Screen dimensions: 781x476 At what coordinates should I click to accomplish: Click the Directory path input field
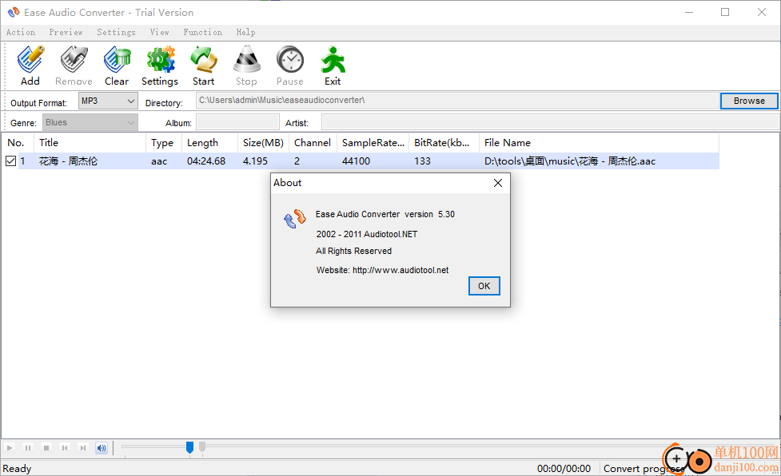tap(457, 101)
